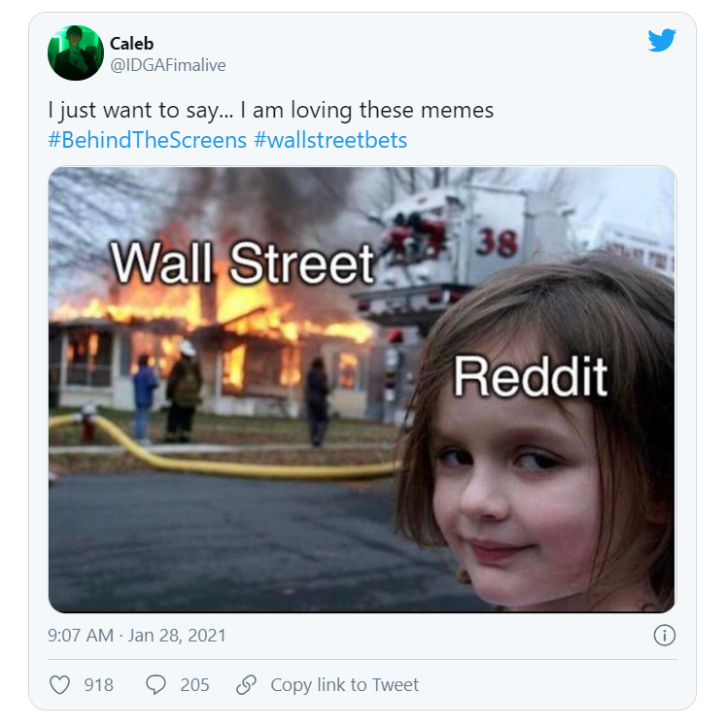Open replies via speech bubble icon
724x727 pixels.
(155, 684)
